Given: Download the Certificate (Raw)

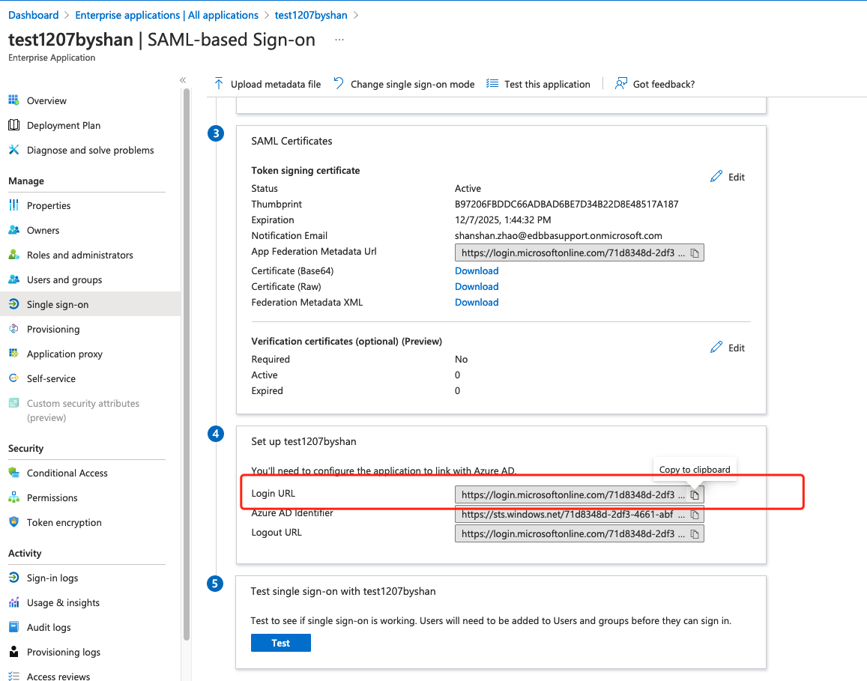Looking at the screenshot, I should pos(477,286).
